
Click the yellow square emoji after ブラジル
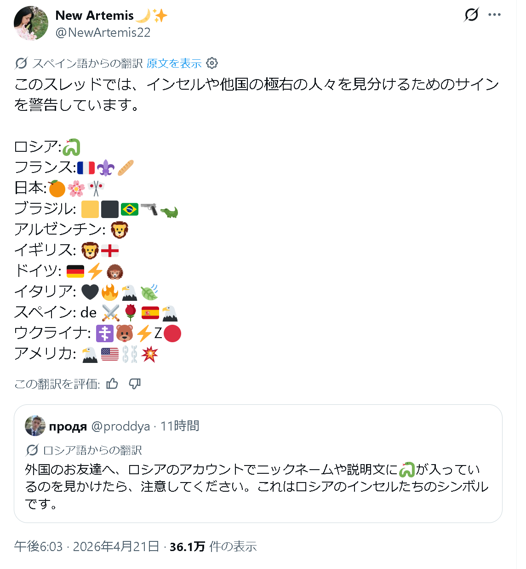pos(90,209)
